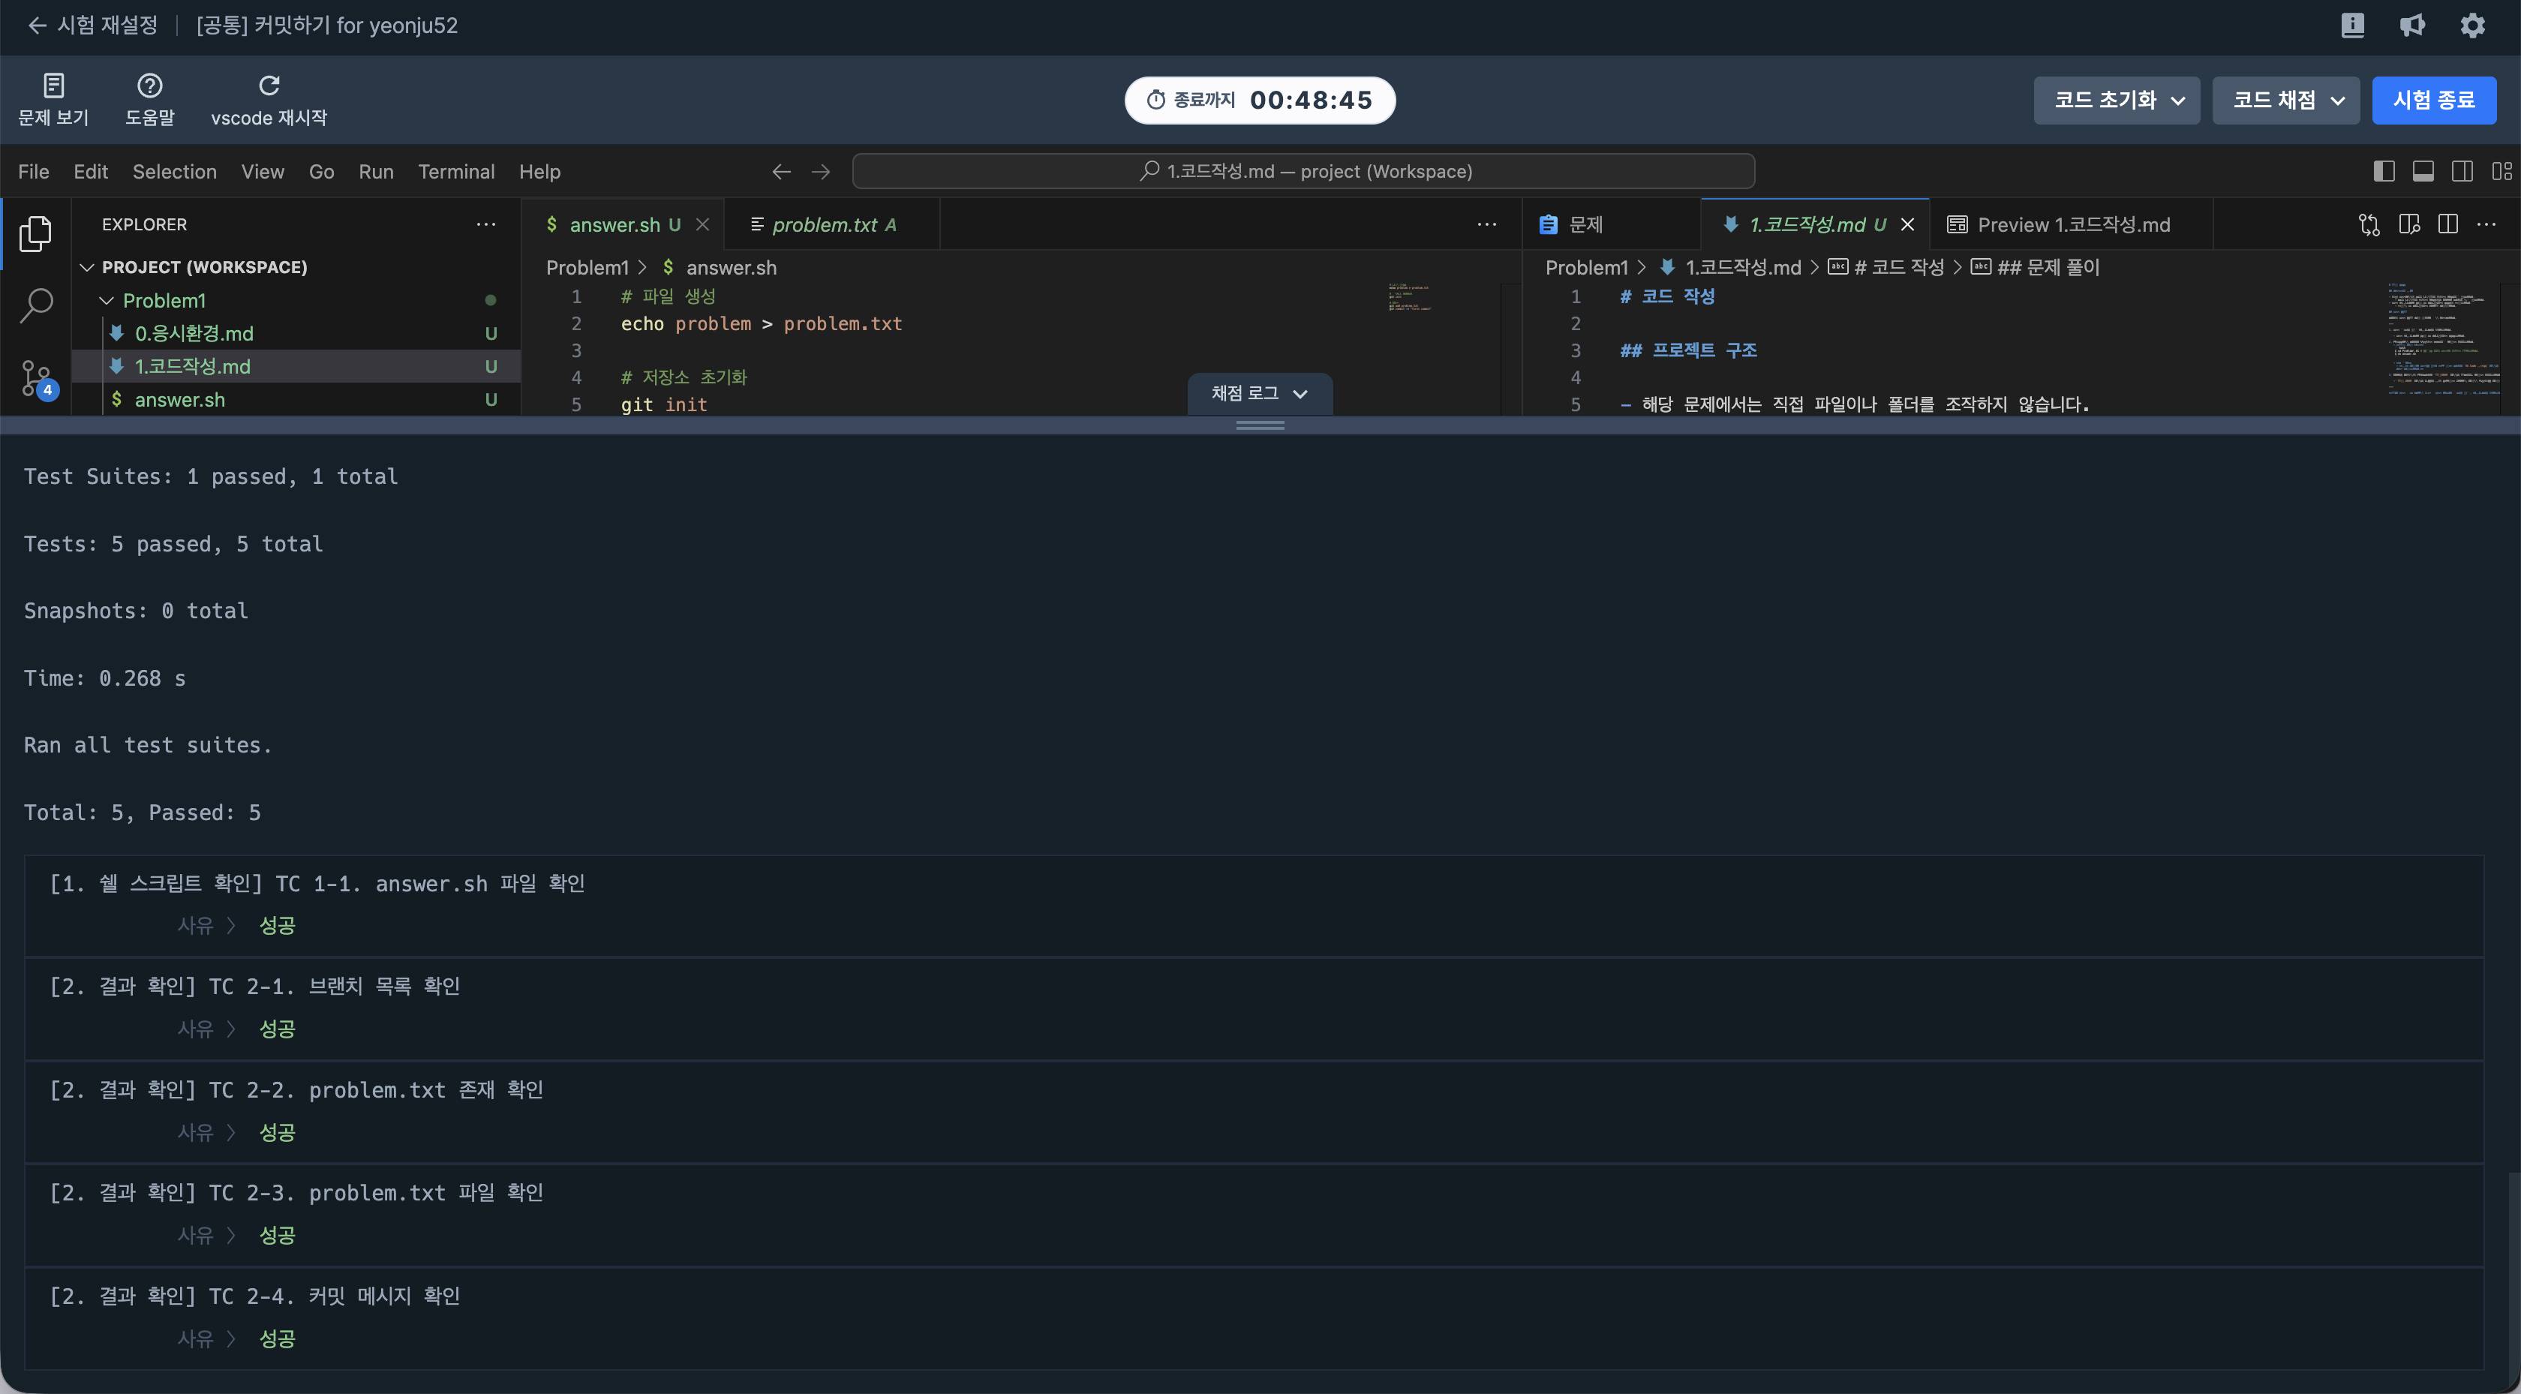Click the vscode 재시작 refresh icon
The width and height of the screenshot is (2521, 1394).
click(269, 86)
